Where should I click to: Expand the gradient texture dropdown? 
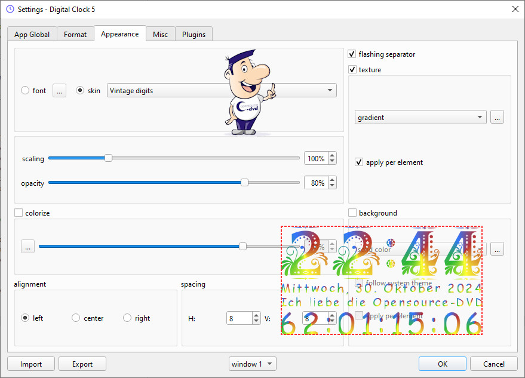point(420,118)
